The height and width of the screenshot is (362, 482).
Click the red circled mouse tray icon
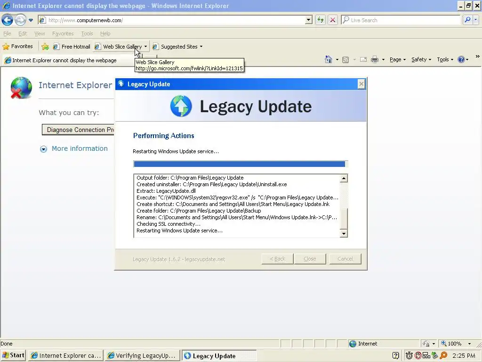click(x=418, y=355)
